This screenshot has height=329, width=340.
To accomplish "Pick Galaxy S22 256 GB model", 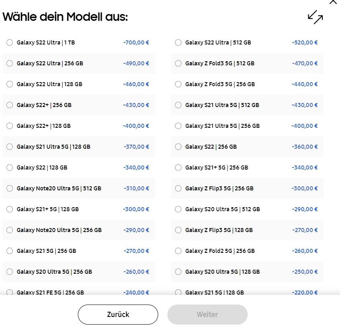I will point(178,147).
